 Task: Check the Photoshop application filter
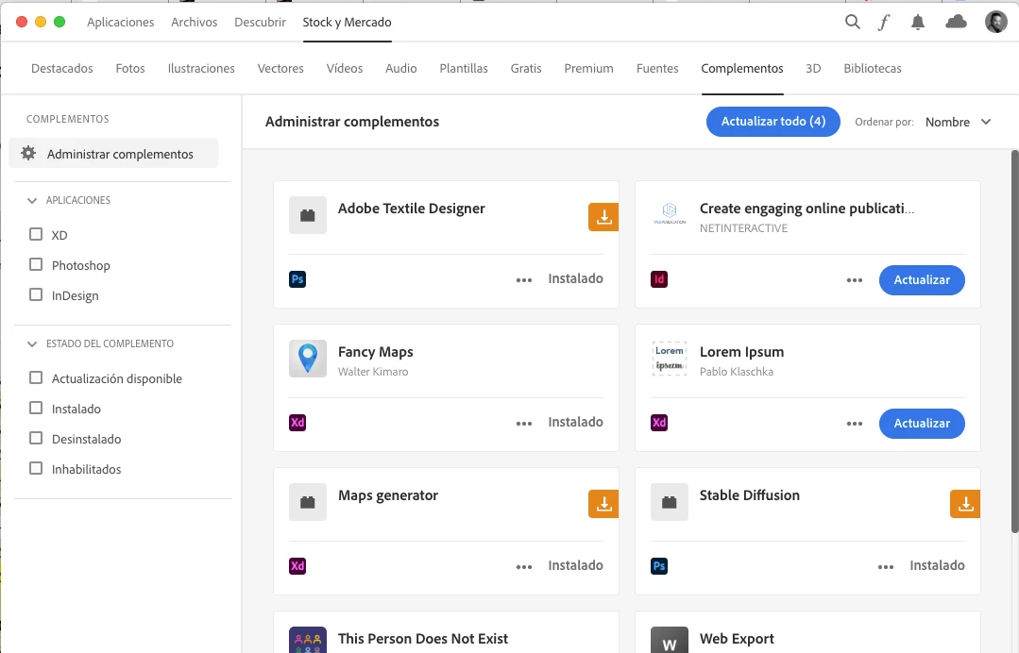click(x=36, y=264)
